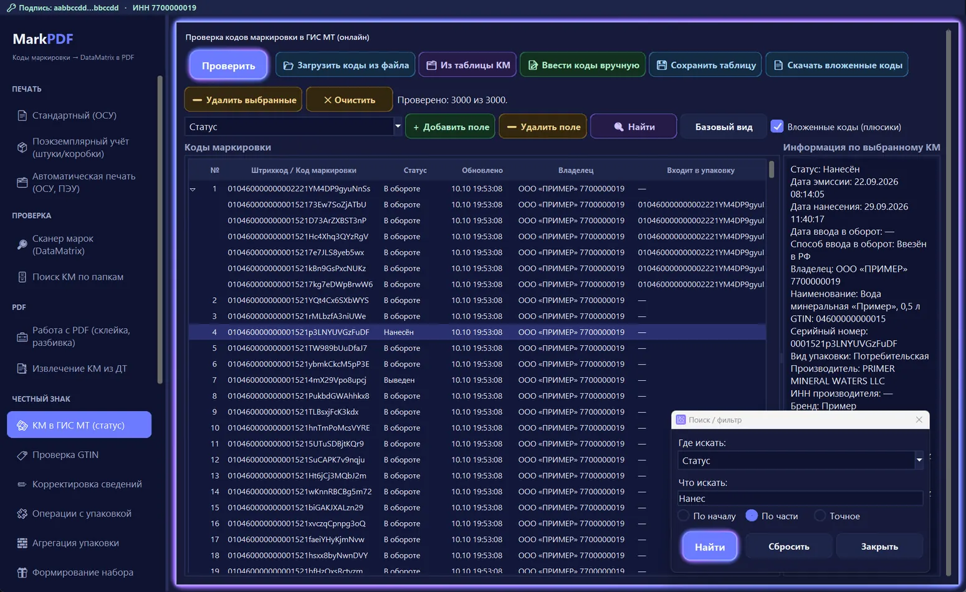The width and height of the screenshot is (966, 592).
Task: Click the Операции с упаковкой gear icon
Action: (x=22, y=513)
